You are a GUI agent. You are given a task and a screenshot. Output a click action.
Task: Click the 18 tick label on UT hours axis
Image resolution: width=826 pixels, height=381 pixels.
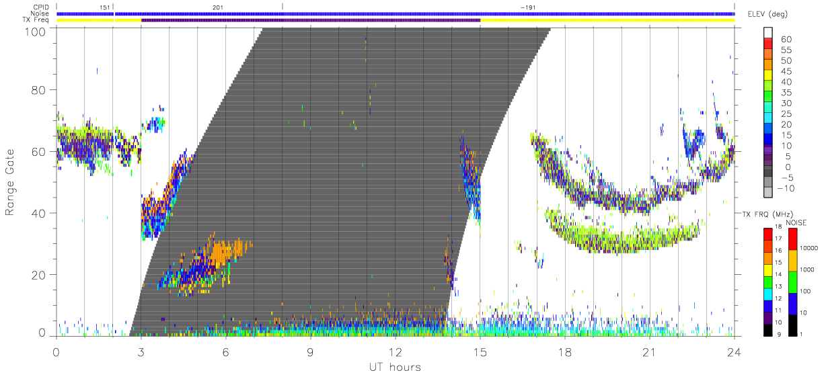pos(564,351)
